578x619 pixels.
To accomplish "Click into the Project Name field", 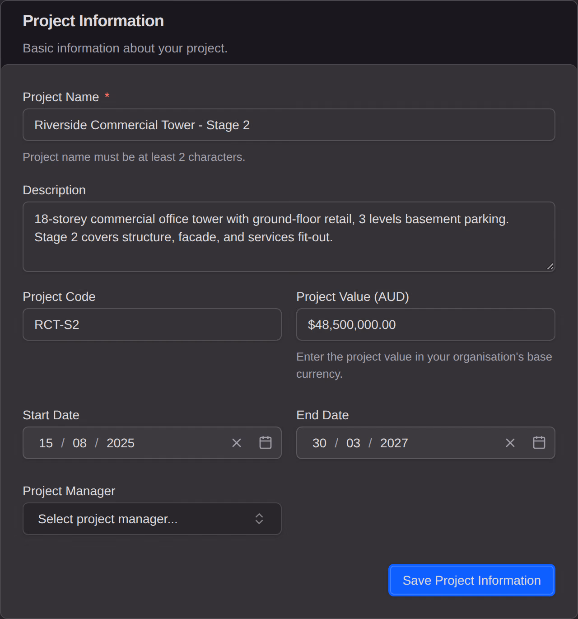I will pos(289,125).
